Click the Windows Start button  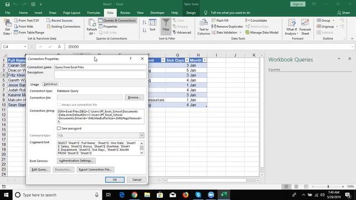coord(6,195)
